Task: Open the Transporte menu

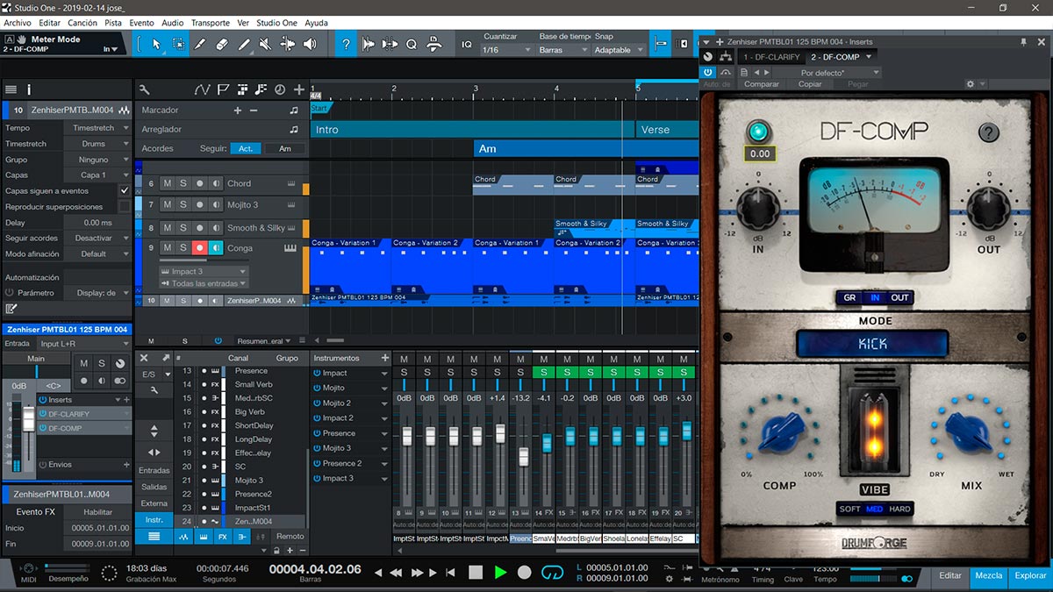Action: click(x=210, y=23)
